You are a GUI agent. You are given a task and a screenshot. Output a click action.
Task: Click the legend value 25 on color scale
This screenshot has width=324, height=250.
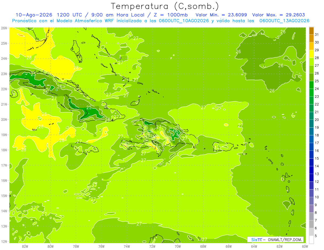317,81
